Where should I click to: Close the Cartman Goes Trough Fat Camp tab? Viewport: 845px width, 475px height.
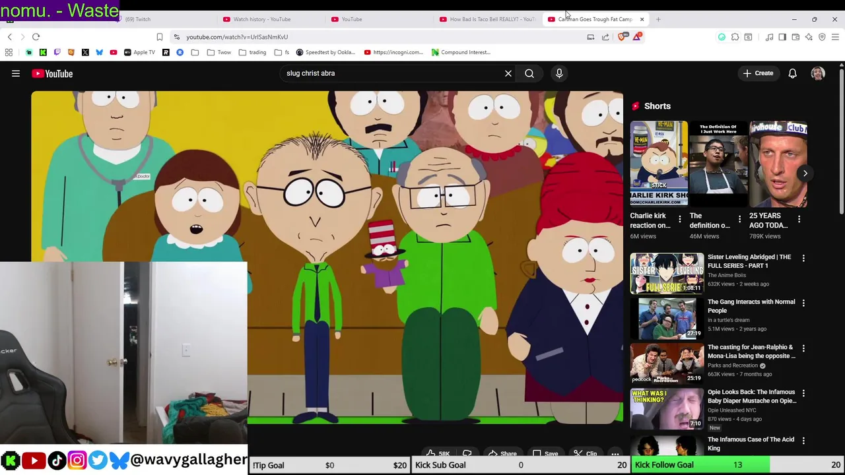pyautogui.click(x=642, y=19)
